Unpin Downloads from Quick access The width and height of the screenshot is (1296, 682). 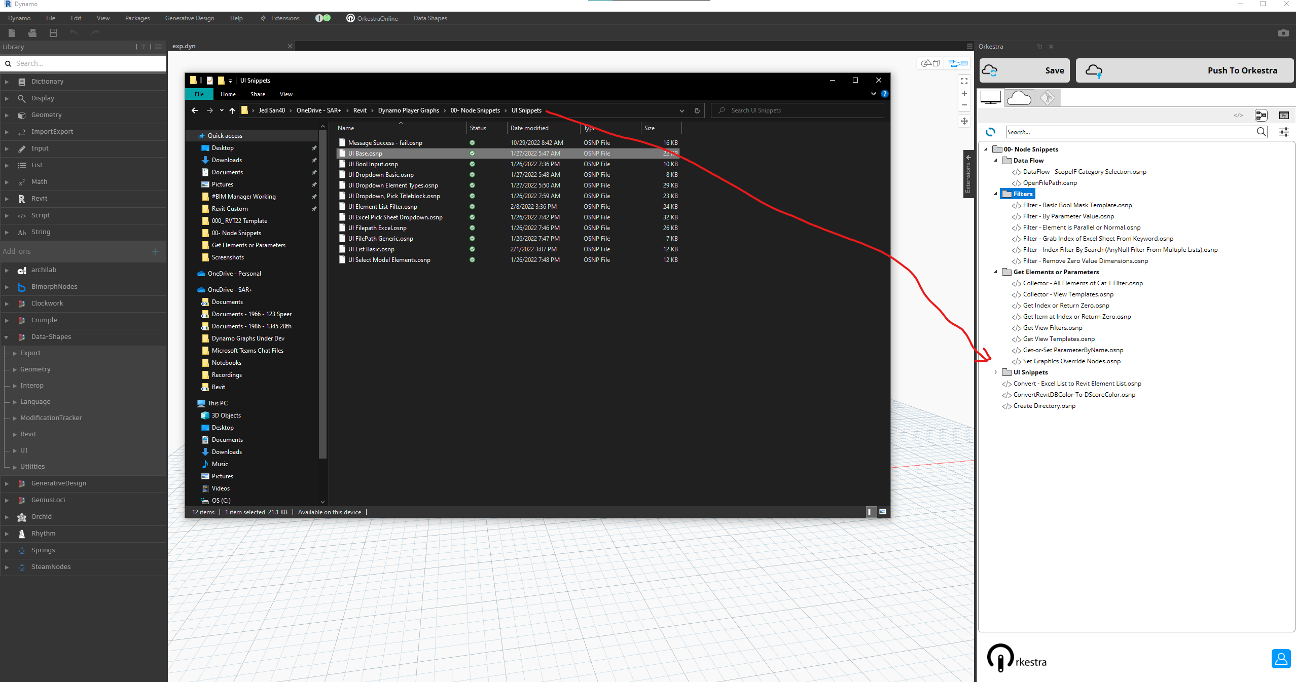[x=314, y=160]
